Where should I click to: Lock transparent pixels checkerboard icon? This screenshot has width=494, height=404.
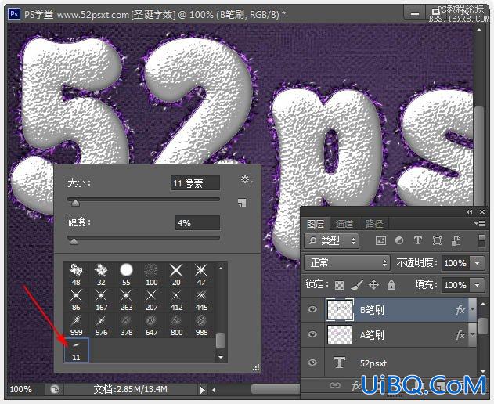(339, 286)
